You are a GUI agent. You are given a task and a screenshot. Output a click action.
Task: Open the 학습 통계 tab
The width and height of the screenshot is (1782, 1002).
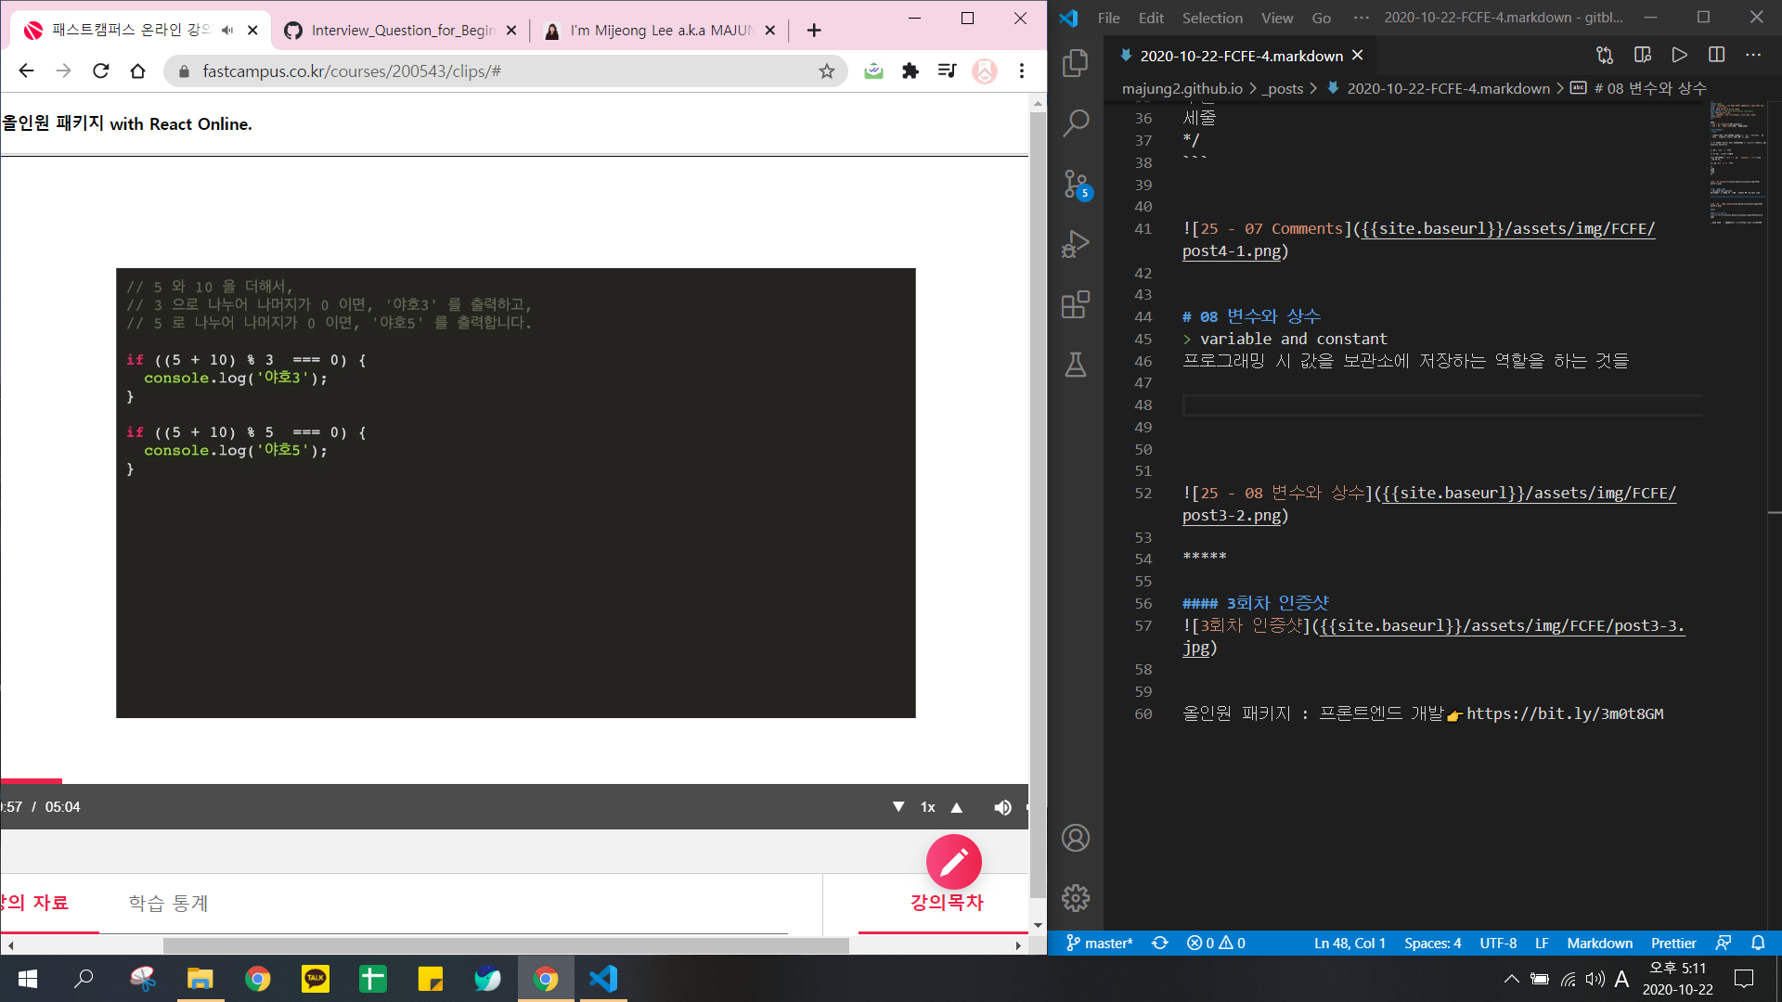pos(168,903)
